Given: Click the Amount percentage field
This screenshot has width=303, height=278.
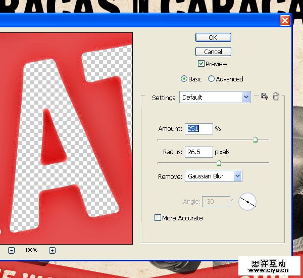Looking at the screenshot, I should (x=199, y=129).
